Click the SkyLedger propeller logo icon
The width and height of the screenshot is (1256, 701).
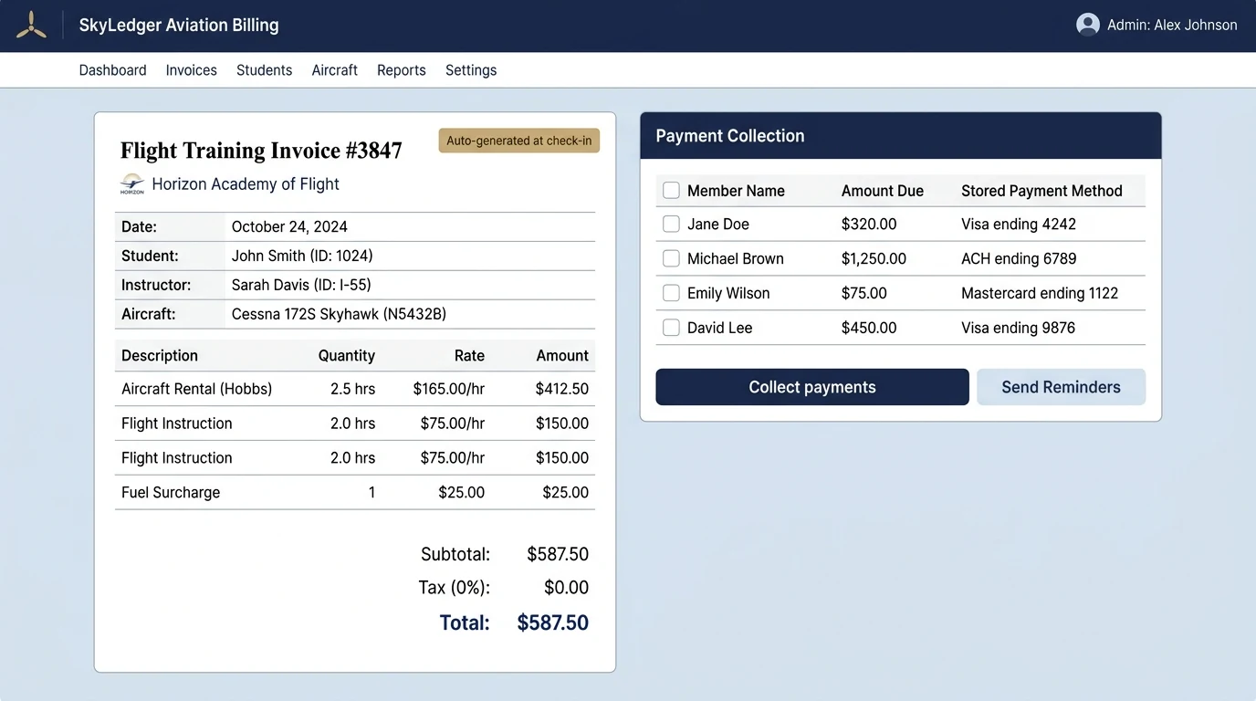31,25
